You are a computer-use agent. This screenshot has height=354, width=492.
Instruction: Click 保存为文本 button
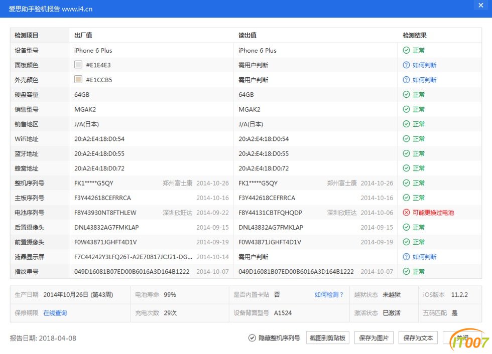tap(418, 338)
